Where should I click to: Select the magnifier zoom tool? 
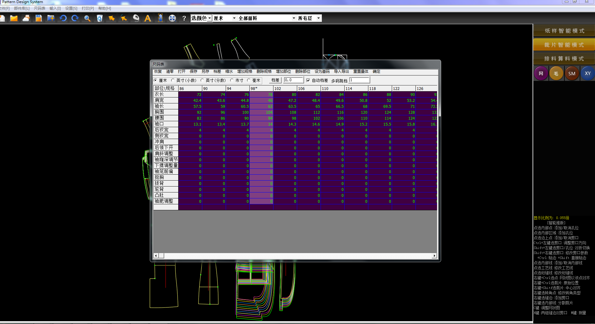[x=87, y=18]
